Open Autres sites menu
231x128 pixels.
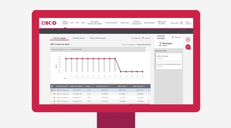pos(125,23)
